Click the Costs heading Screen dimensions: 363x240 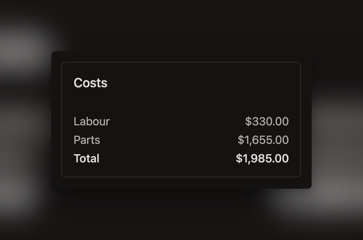(90, 83)
